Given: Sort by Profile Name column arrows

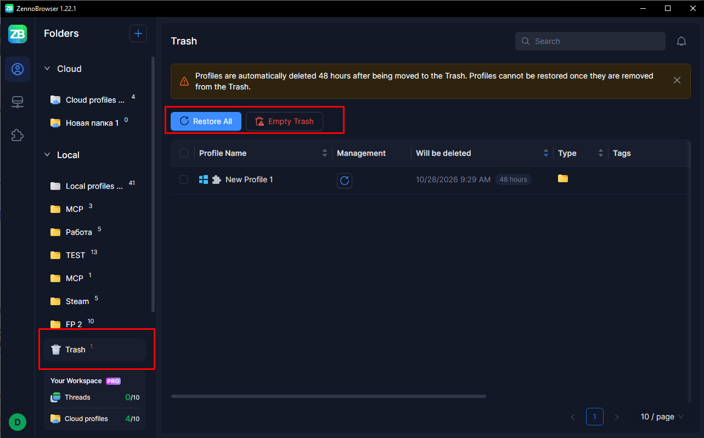Looking at the screenshot, I should (x=325, y=153).
